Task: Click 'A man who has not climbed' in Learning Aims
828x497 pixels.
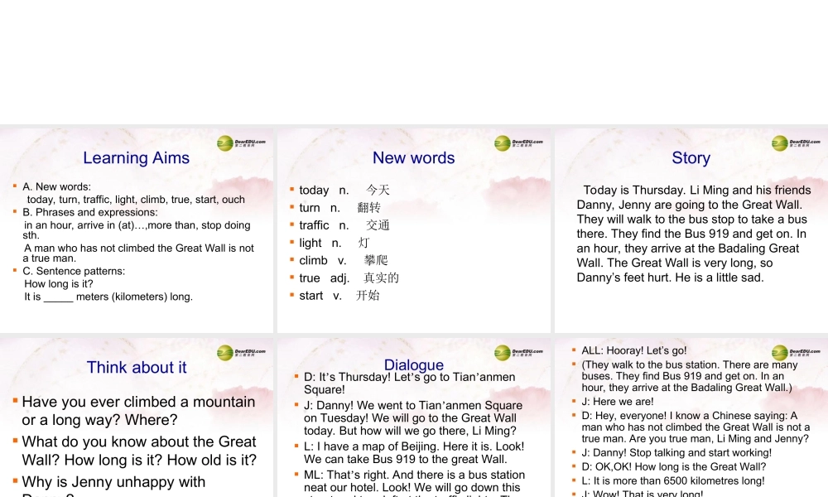Action: (139, 253)
